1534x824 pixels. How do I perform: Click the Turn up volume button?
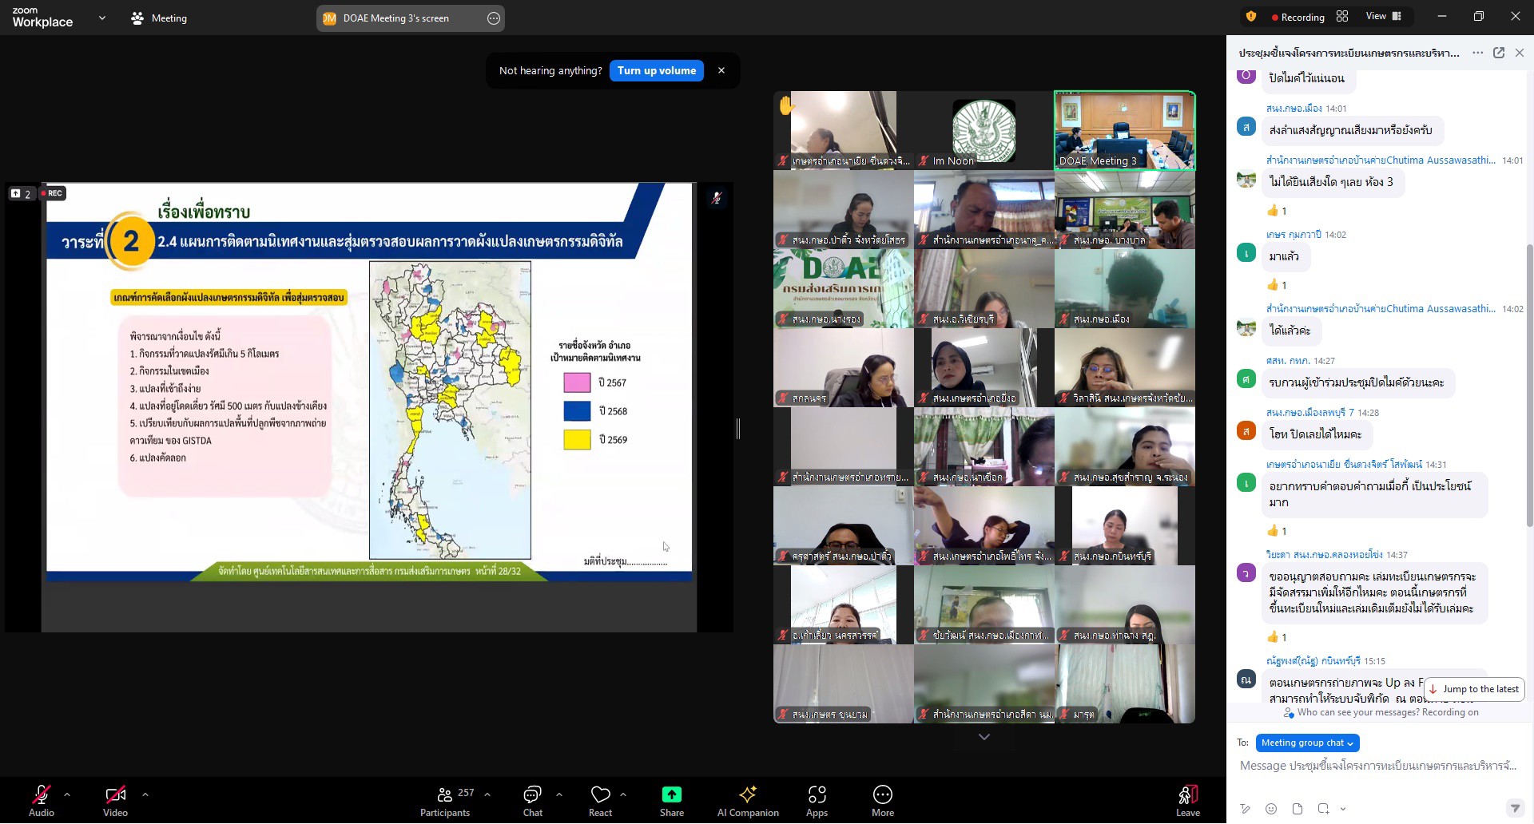[x=656, y=71]
